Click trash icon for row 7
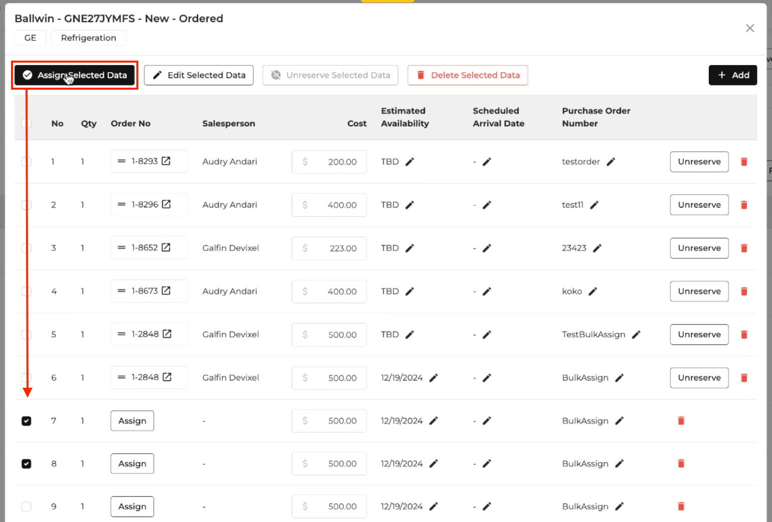The image size is (772, 522). tap(681, 421)
